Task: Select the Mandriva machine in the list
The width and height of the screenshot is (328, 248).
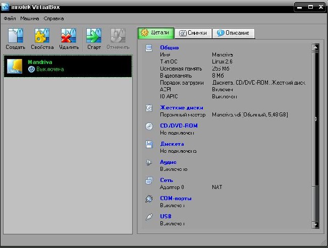Action: click(68, 66)
